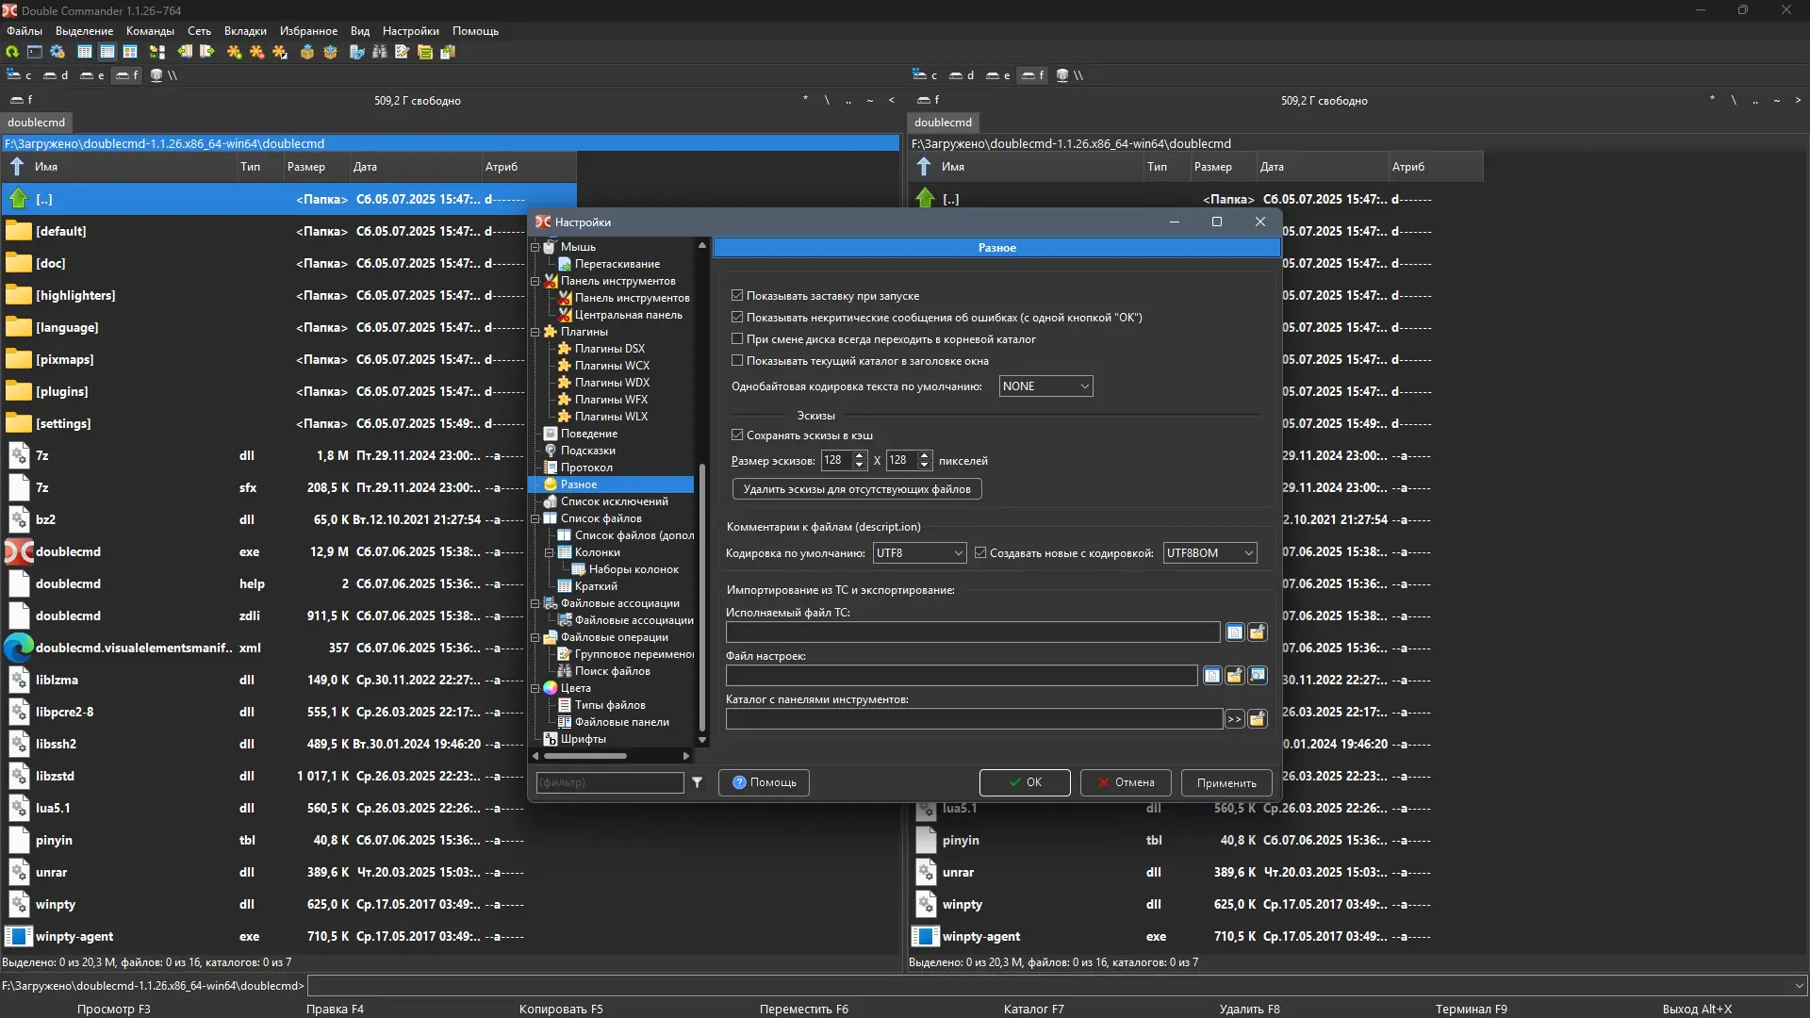
Task: Select the Pack files toolbar icon
Action: tap(306, 52)
